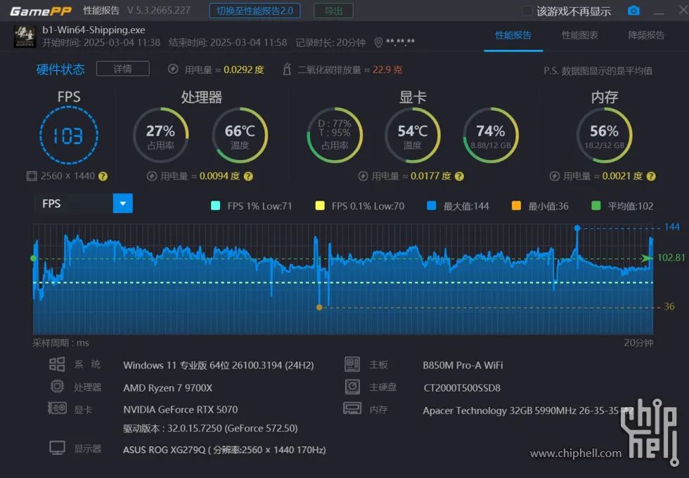
Task: Switch to the 性能报告 tab
Action: click(x=513, y=35)
